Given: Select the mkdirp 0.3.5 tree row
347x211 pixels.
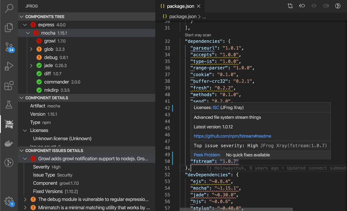Looking at the screenshot, I should point(87,90).
